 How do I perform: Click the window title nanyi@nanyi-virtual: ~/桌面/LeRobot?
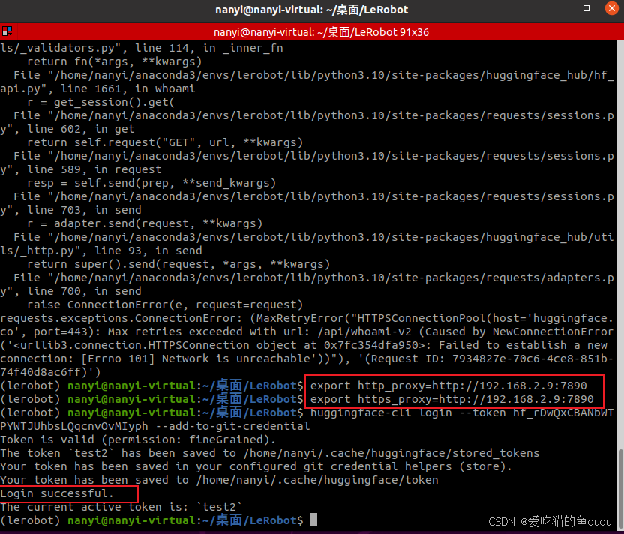click(x=311, y=10)
